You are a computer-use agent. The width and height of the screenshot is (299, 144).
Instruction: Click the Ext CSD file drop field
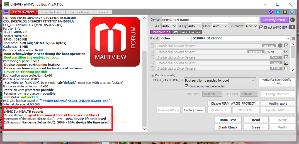coord(216,46)
